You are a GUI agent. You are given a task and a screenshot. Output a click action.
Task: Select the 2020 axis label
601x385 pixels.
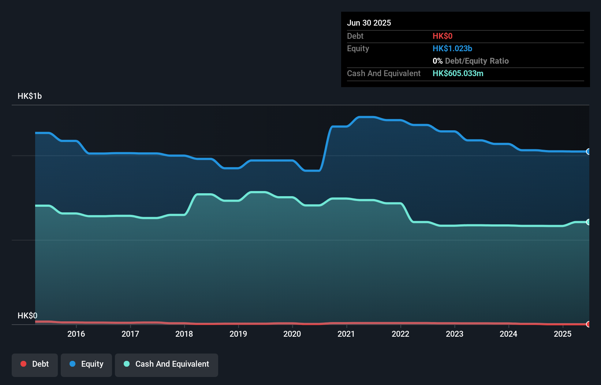[292, 334]
